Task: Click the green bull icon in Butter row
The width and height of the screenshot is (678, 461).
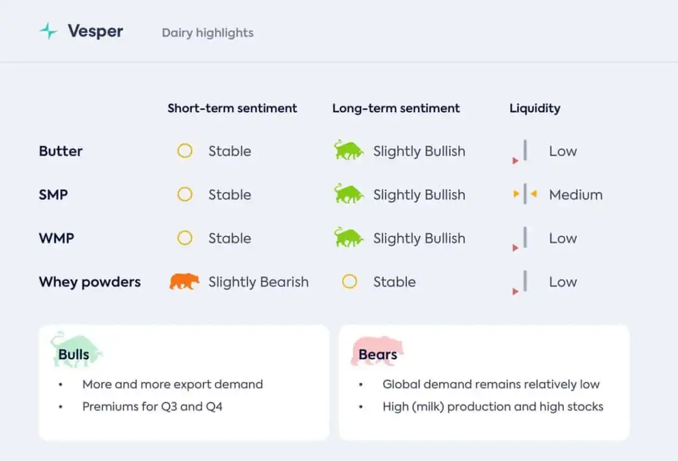Action: (348, 150)
